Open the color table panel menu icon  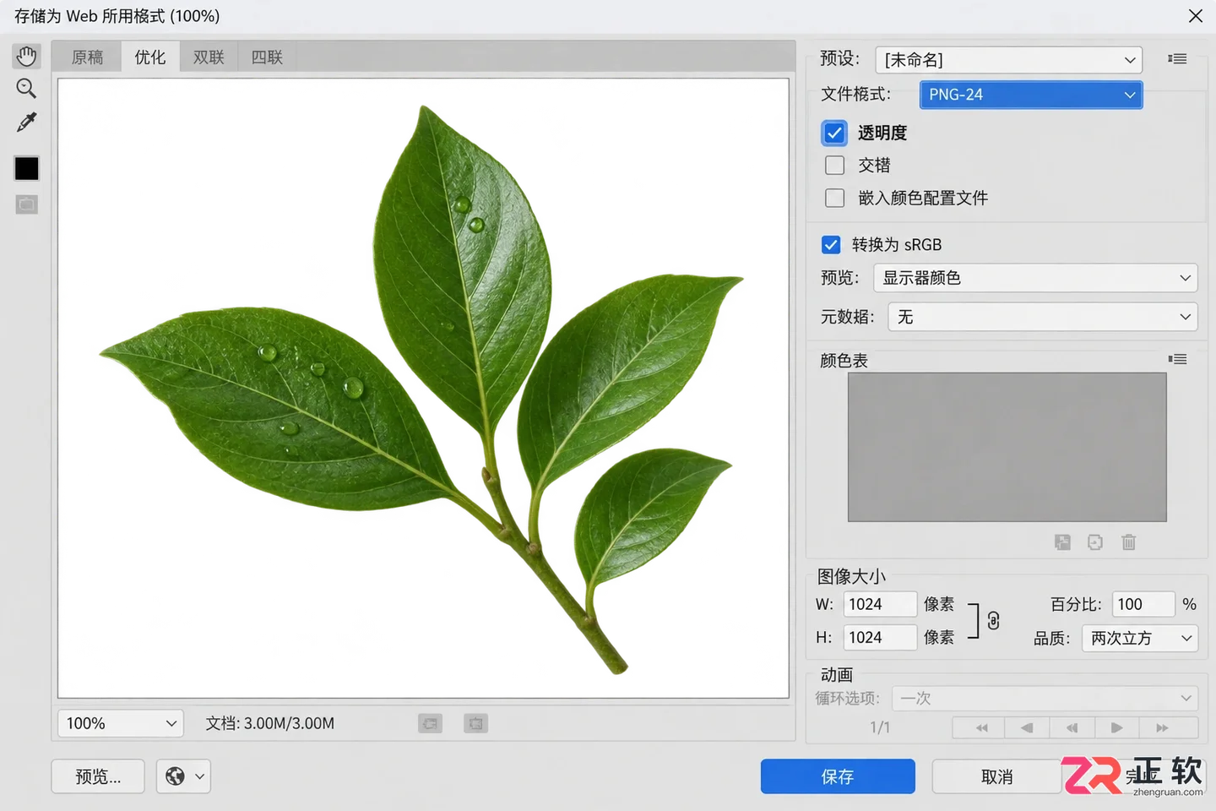1177,360
